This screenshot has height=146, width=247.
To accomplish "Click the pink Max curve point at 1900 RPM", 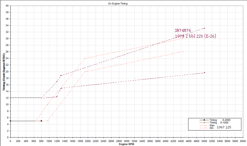I will (x=85, y=58).
